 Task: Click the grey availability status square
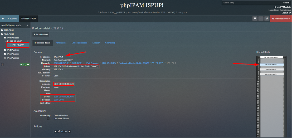click(x=48, y=119)
